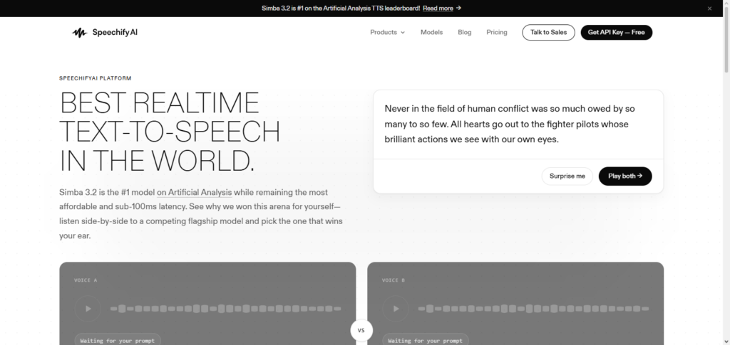Expand the Products dropdown menu
Screen dimensions: 730x345
tap(387, 33)
